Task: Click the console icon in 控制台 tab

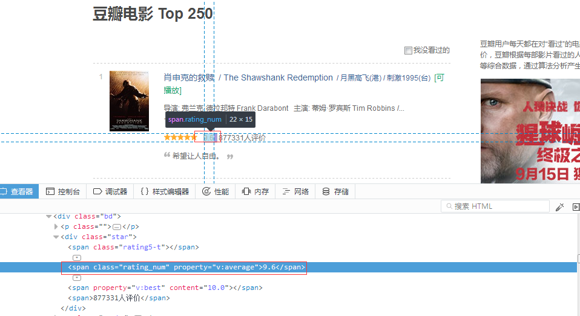Action: click(x=50, y=191)
